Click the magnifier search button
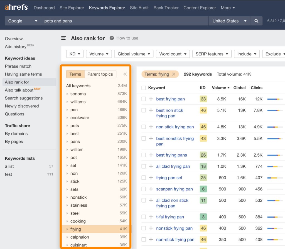285x249 pixels. (256, 21)
